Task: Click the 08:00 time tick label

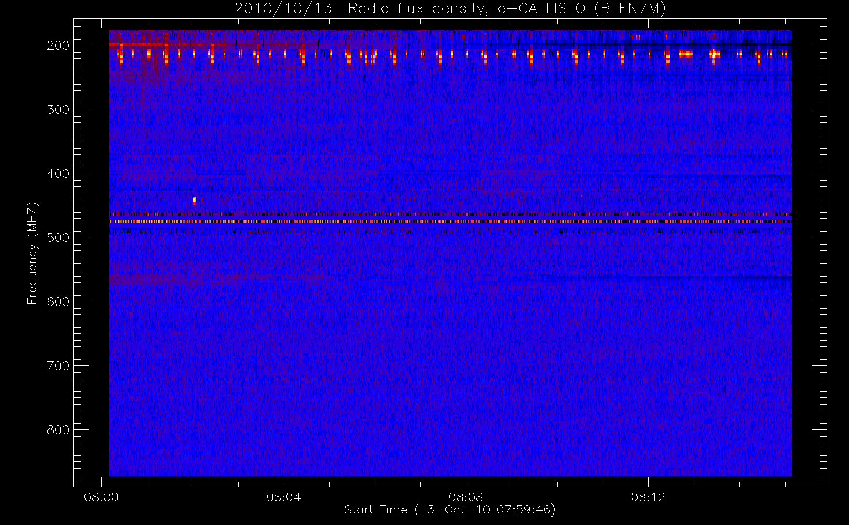Action: click(x=101, y=497)
